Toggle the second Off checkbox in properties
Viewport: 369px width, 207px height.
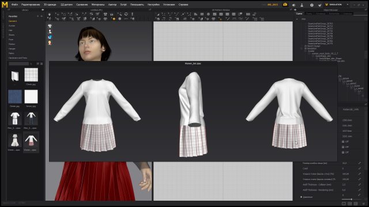tap(343, 147)
